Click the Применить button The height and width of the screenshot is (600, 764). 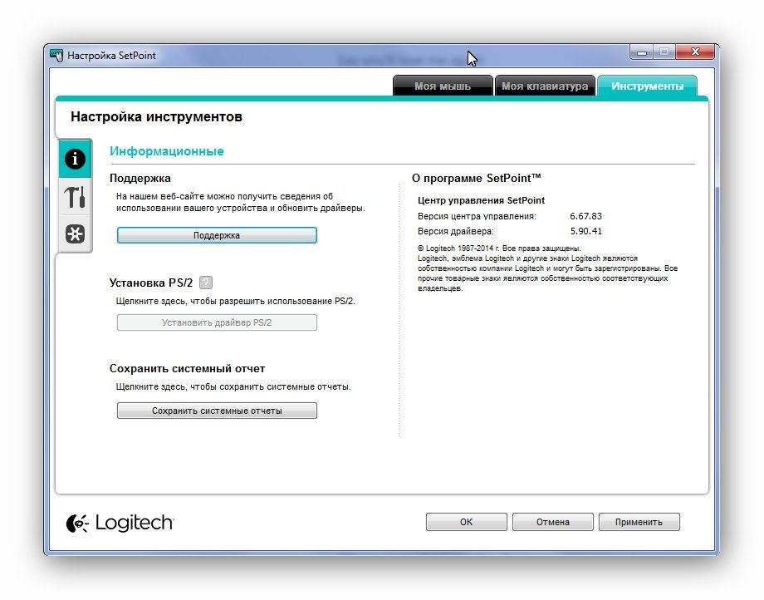pyautogui.click(x=639, y=522)
